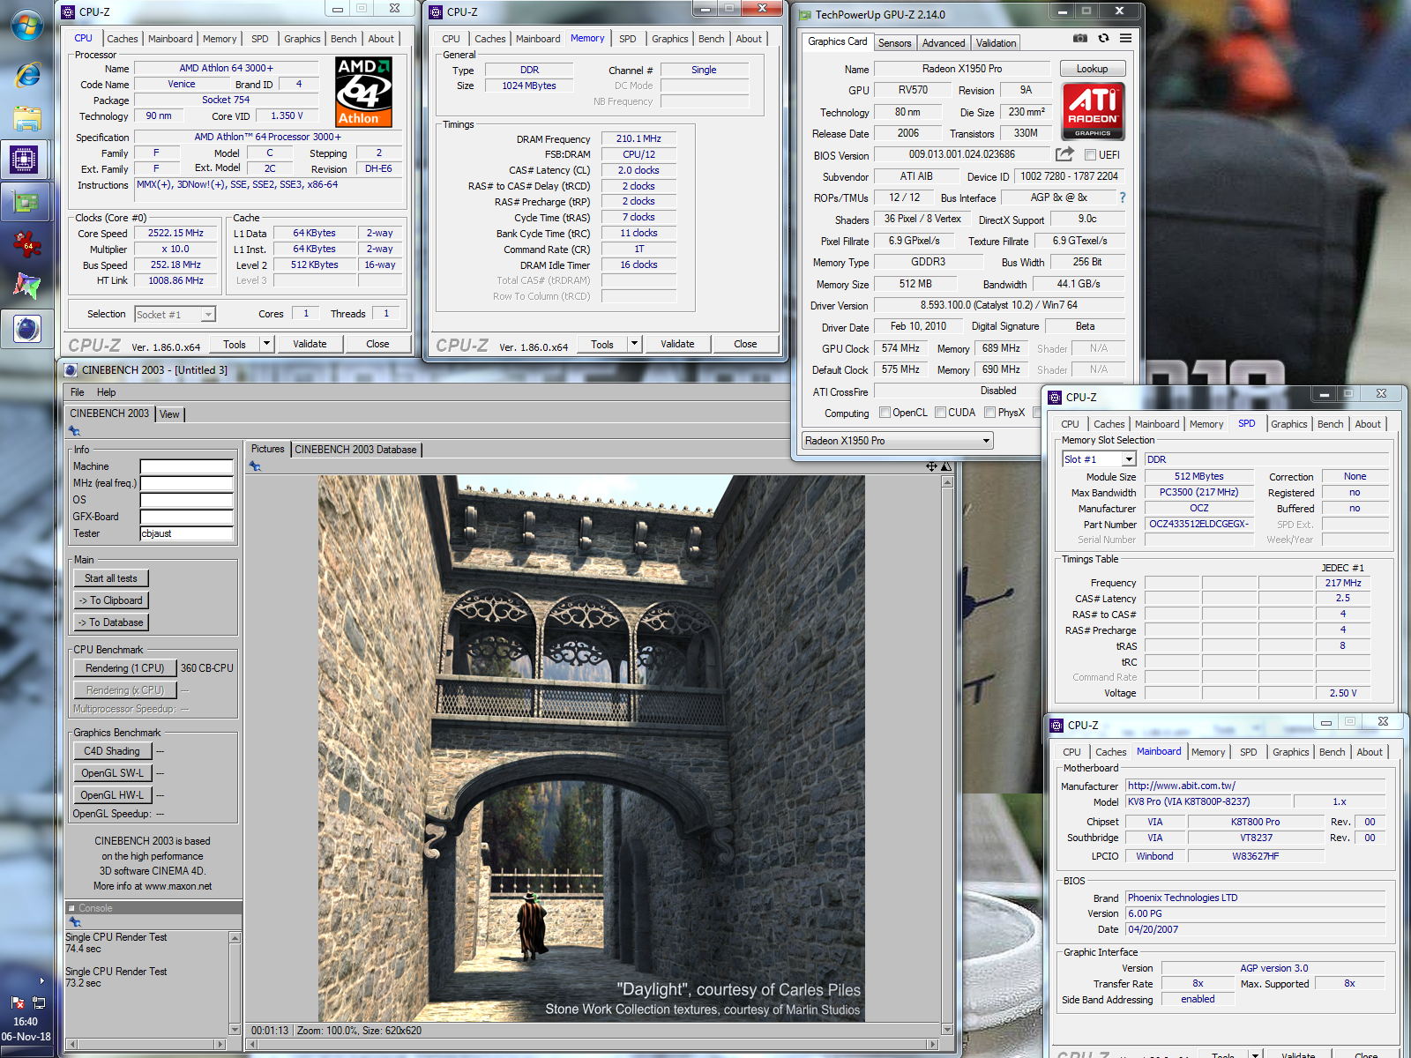Switch to CPU-Z via its taskbar icon
This screenshot has width=1411, height=1058.
[25, 160]
